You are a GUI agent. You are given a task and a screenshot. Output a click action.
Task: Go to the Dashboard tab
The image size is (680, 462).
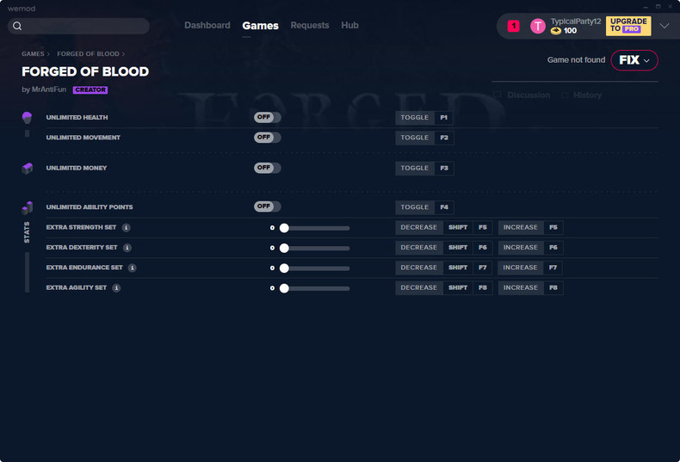coord(207,25)
